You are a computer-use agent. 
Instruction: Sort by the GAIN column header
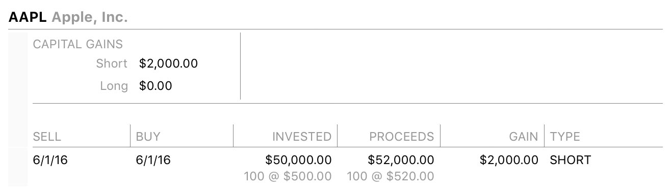tap(523, 137)
